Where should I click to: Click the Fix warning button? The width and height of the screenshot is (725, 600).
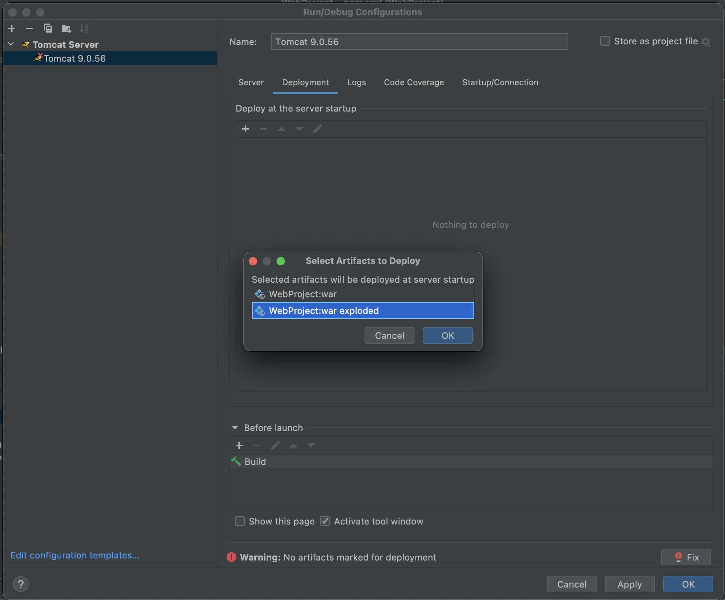coord(686,557)
